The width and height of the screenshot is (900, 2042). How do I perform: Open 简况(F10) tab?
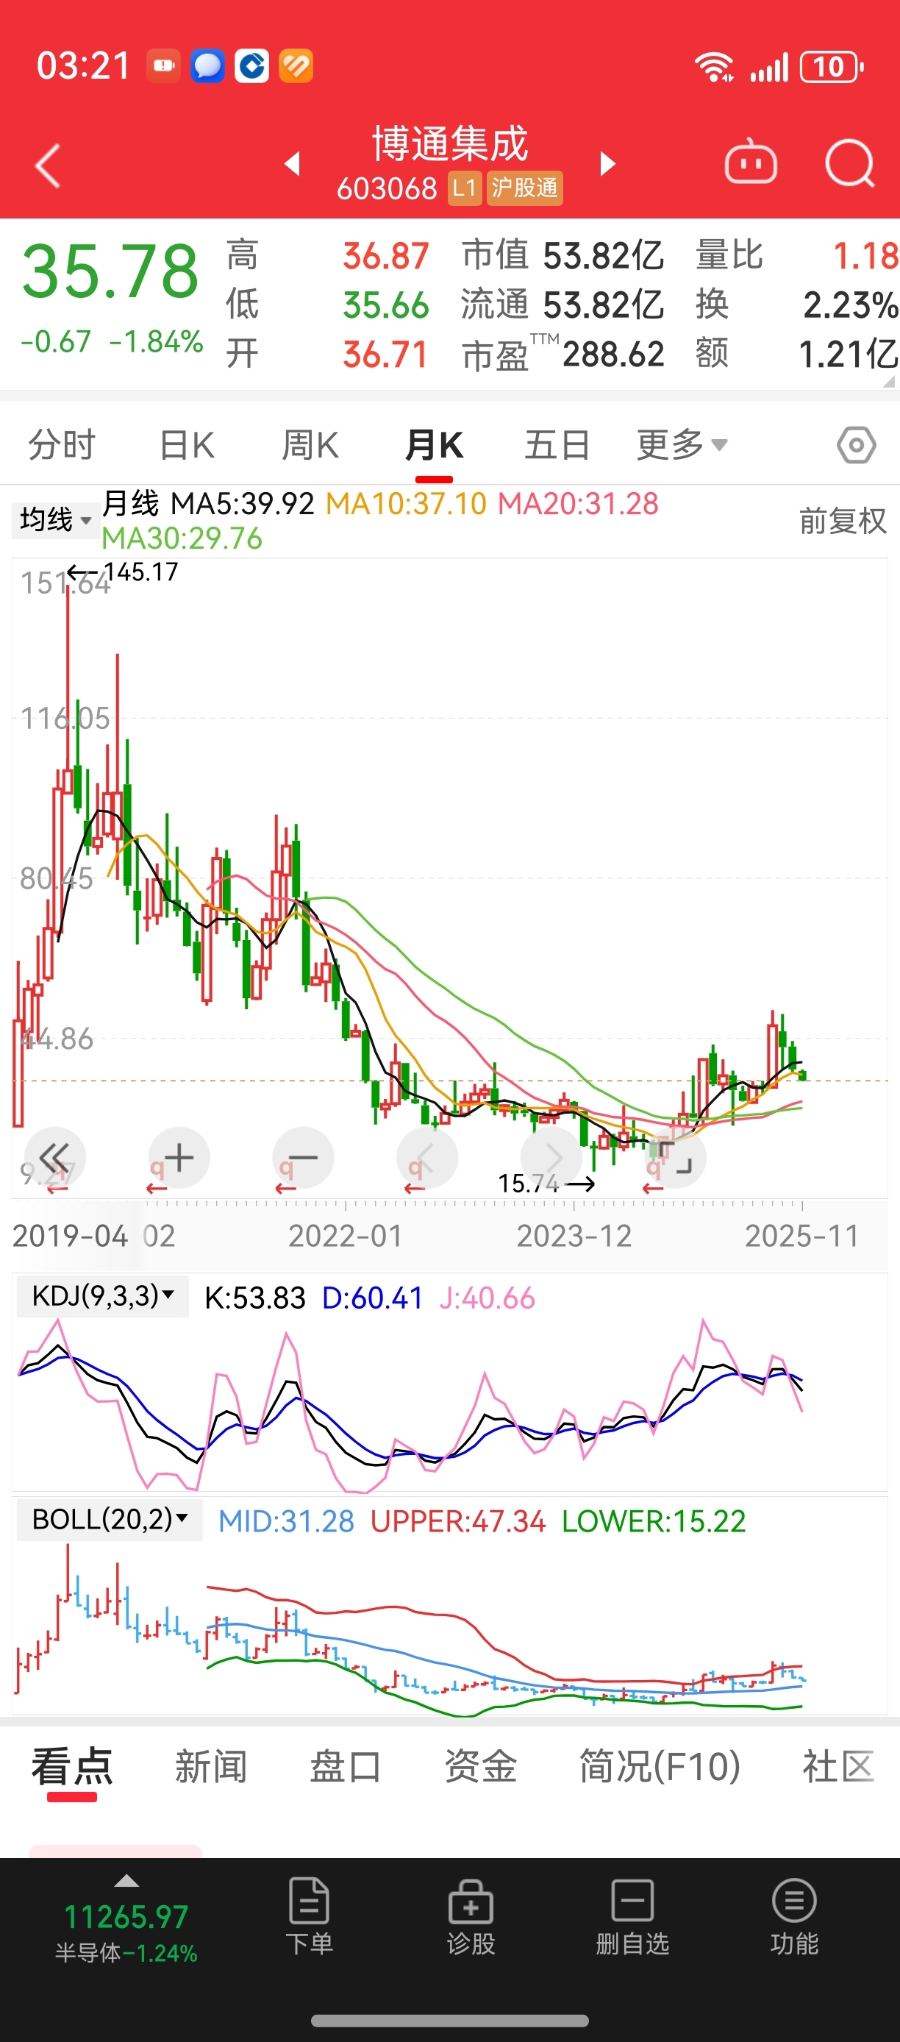(x=660, y=1766)
